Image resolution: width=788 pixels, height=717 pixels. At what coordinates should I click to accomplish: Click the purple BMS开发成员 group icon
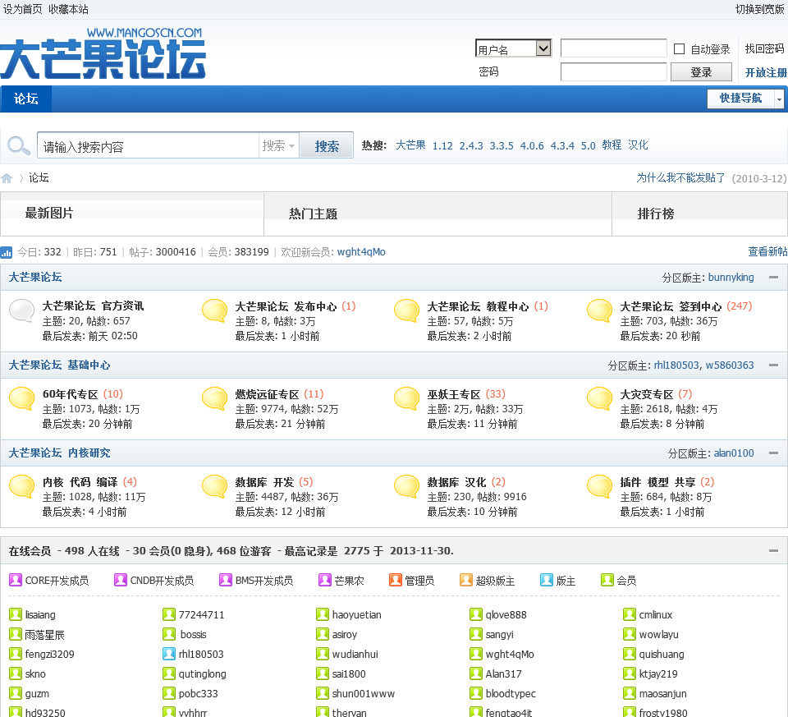point(226,580)
